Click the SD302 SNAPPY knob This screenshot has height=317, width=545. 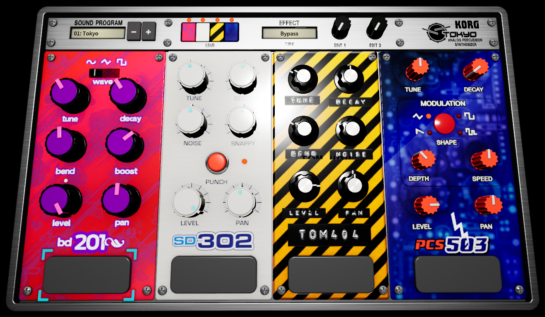242,120
